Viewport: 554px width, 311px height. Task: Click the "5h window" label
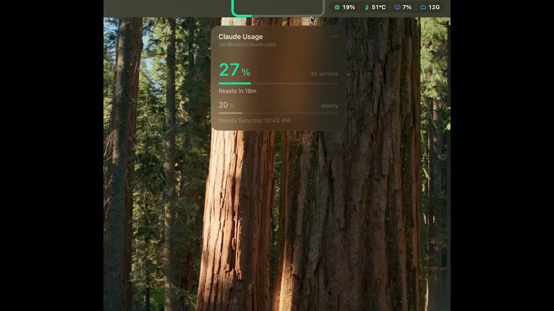pos(325,74)
